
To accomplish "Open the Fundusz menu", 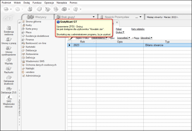I will coord(37,2).
